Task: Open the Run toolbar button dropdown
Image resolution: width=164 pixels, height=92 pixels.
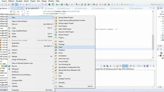Action: coord(64,5)
